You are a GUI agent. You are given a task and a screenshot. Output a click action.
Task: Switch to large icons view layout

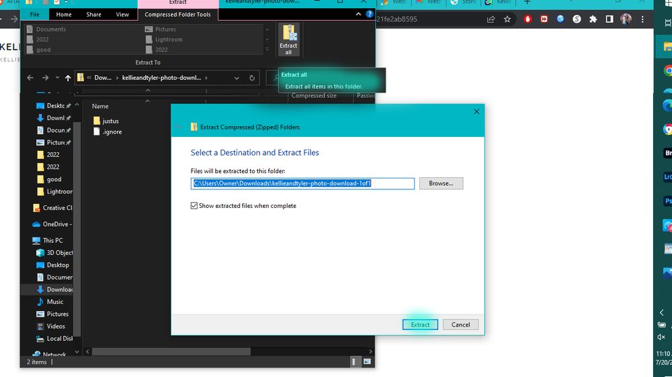368,362
